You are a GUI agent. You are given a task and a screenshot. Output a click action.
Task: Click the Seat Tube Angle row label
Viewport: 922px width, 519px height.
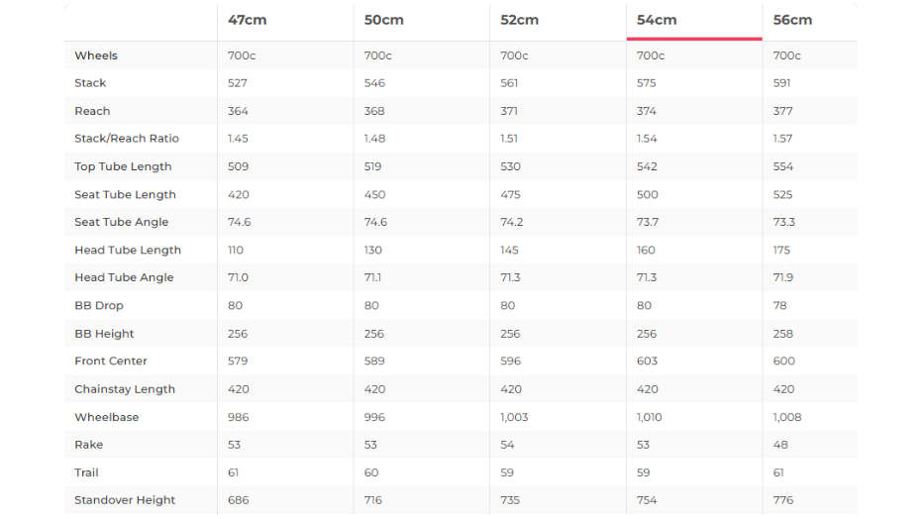pos(122,222)
